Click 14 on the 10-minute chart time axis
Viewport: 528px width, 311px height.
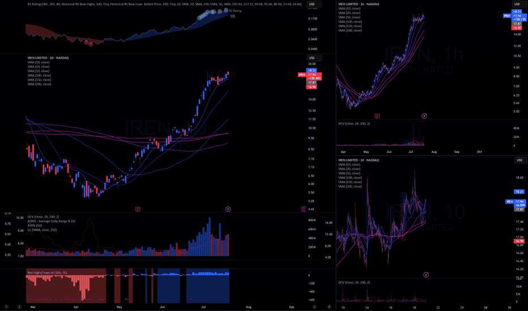click(367, 308)
